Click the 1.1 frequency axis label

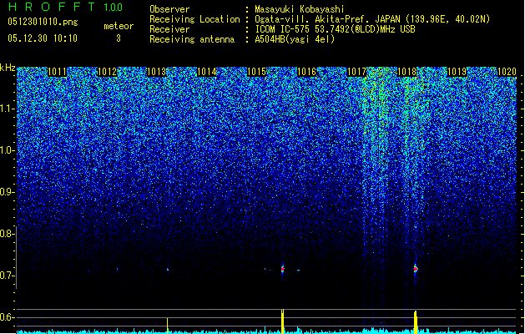tap(7, 109)
